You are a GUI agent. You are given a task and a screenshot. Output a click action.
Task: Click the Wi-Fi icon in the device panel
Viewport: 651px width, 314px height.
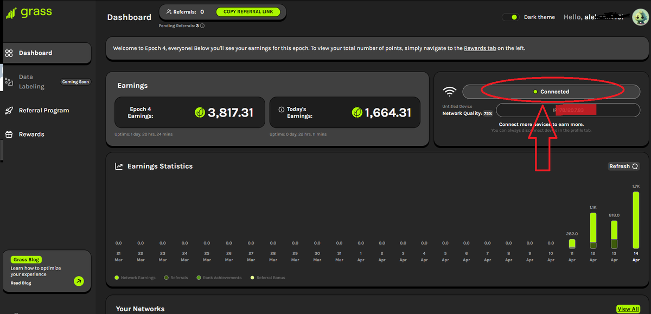click(x=450, y=92)
